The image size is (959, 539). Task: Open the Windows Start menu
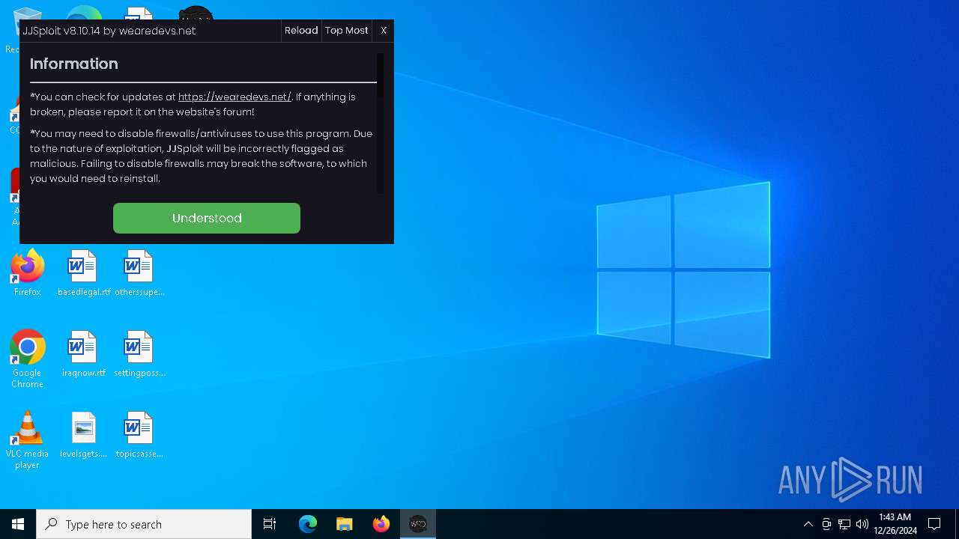pyautogui.click(x=18, y=524)
